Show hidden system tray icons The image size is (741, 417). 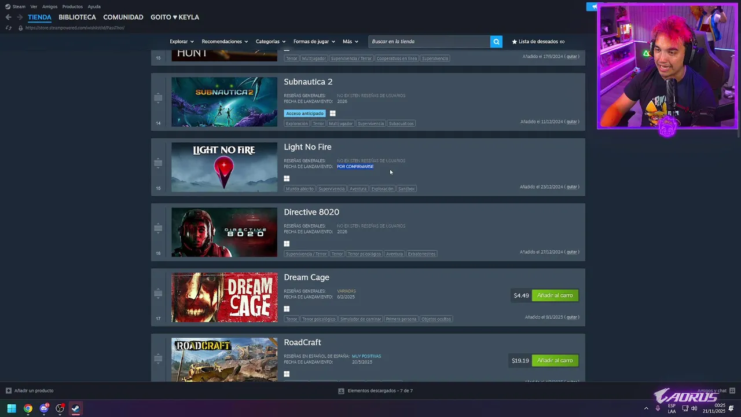[x=646, y=409]
